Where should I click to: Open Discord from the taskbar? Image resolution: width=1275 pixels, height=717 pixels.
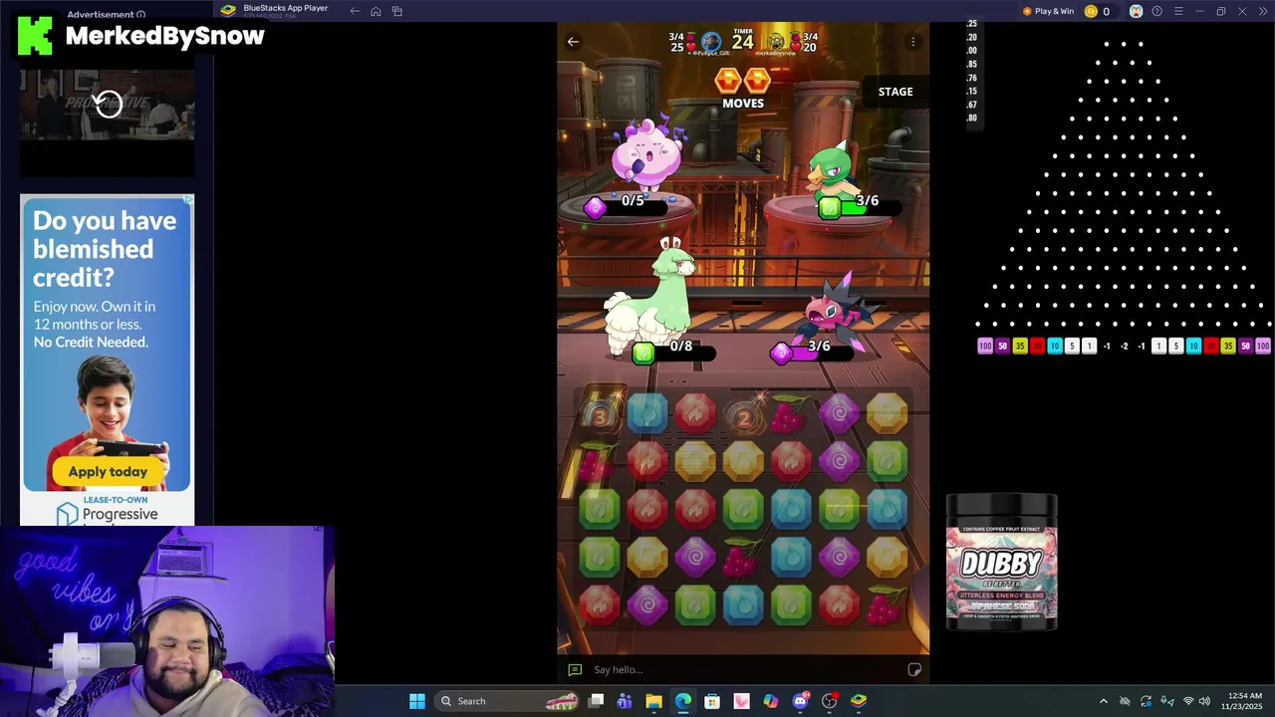(800, 701)
